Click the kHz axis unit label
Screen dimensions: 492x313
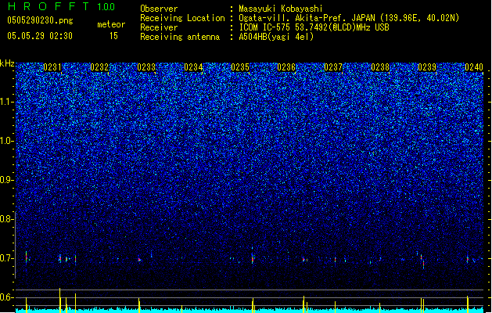[x=7, y=63]
